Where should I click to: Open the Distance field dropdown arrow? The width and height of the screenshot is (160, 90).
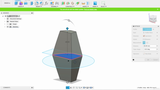[x=157, y=46]
